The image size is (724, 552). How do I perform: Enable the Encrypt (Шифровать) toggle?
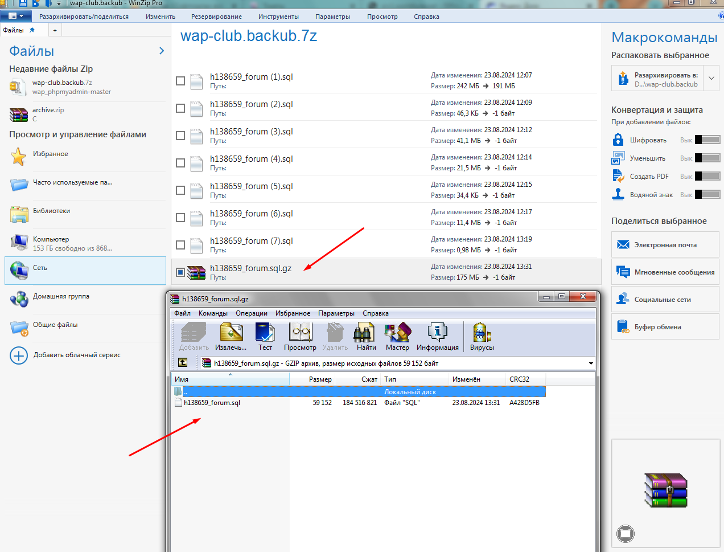707,140
